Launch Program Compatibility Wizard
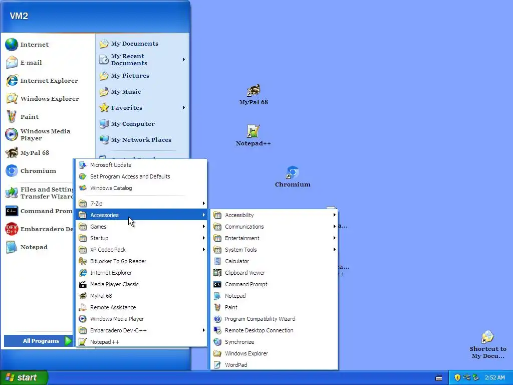Screen dimensions: 513x385 point(274,319)
